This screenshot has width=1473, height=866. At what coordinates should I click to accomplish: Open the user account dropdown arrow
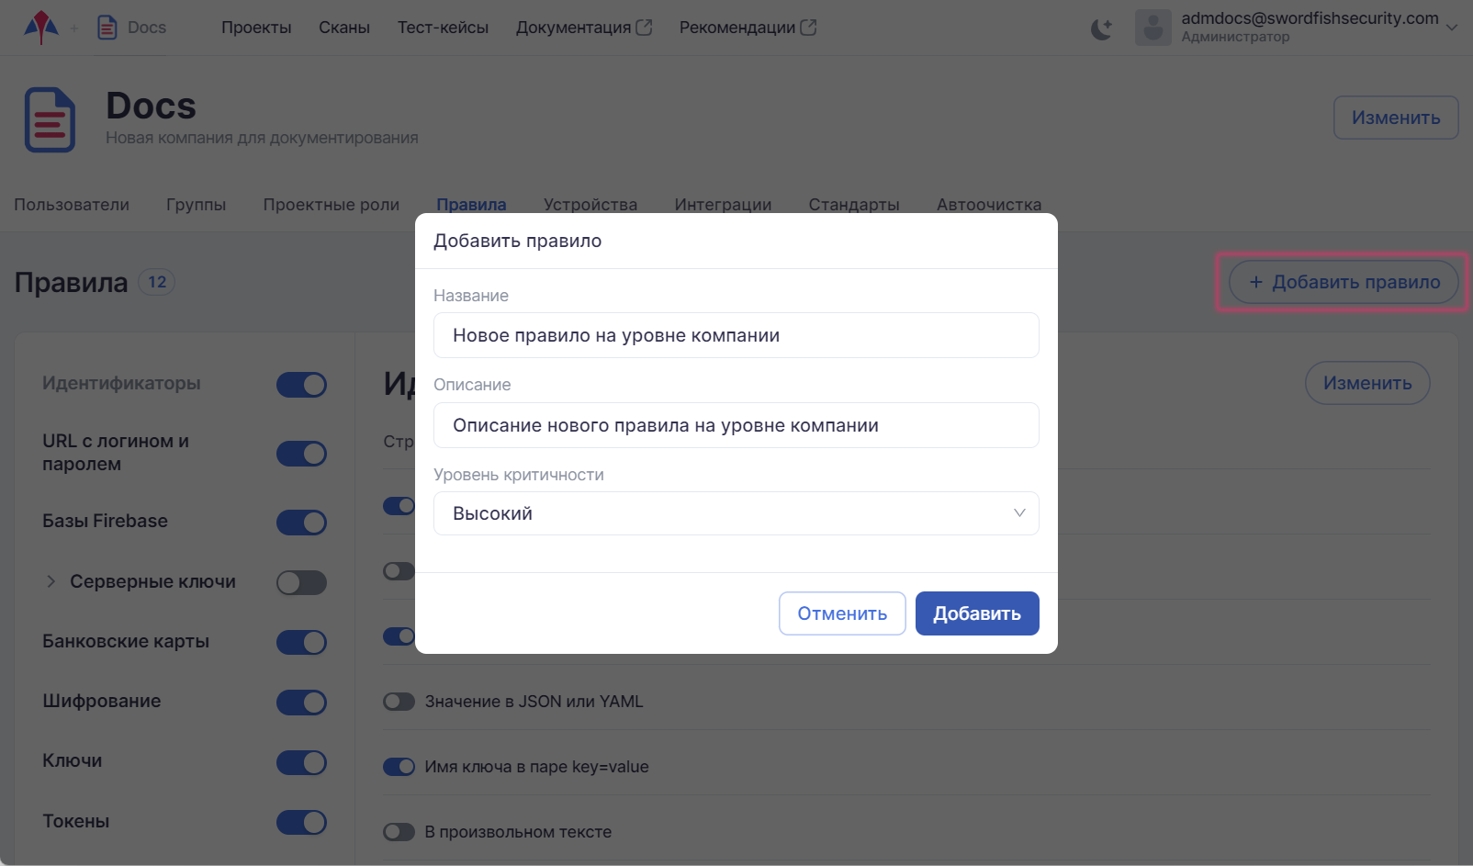tap(1452, 28)
